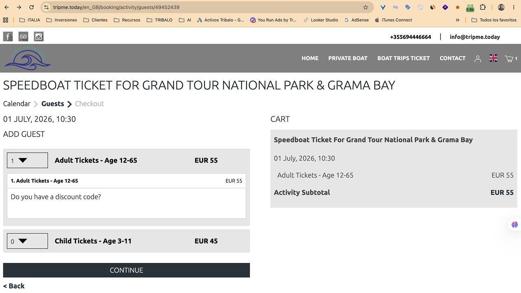Click the CONTINUE button
This screenshot has width=521, height=293.
pyautogui.click(x=127, y=270)
